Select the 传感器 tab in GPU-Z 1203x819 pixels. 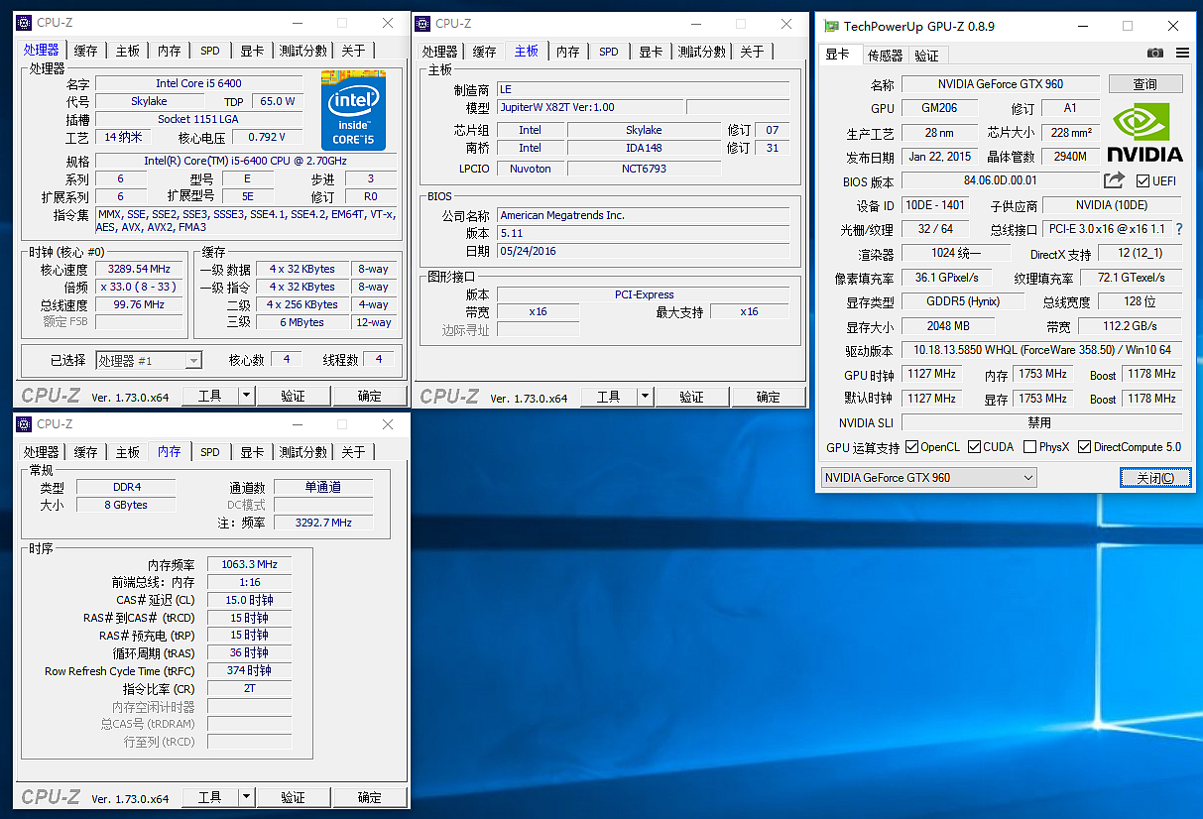pyautogui.click(x=885, y=56)
